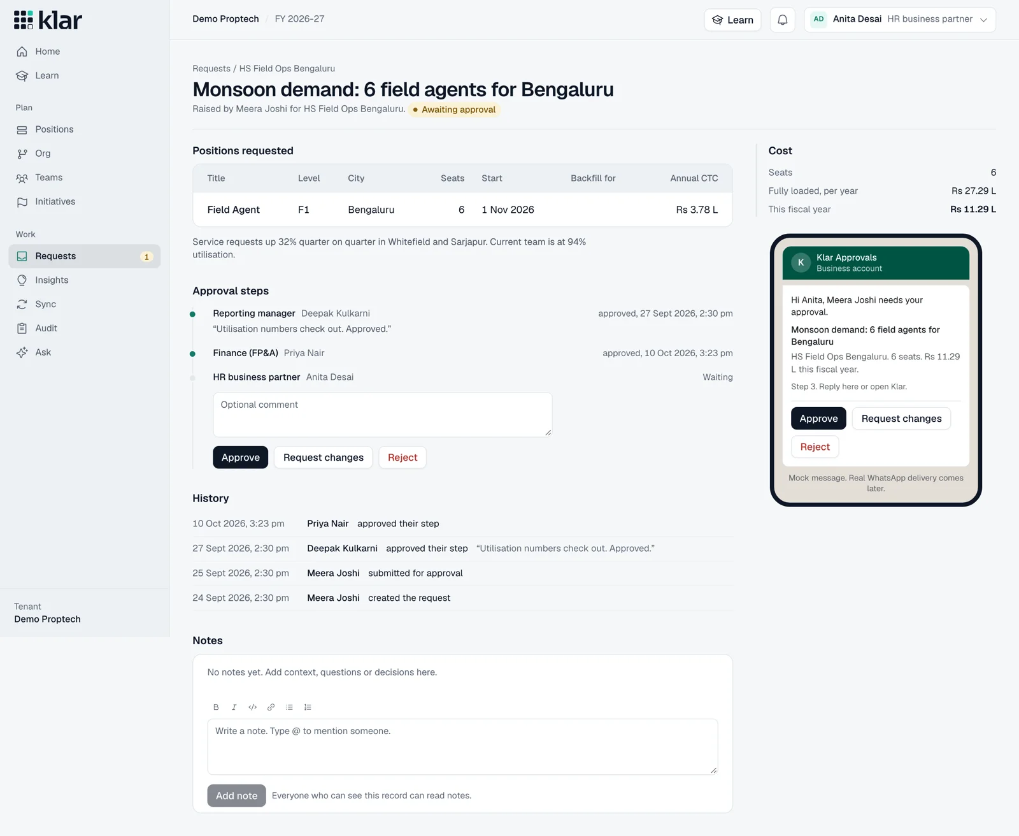Click the K avatar in Klar Approvals
The height and width of the screenshot is (836, 1019).
(x=801, y=263)
